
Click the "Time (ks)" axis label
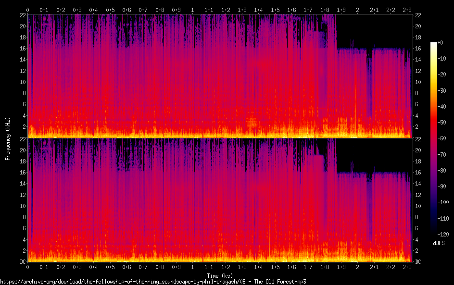(220, 275)
